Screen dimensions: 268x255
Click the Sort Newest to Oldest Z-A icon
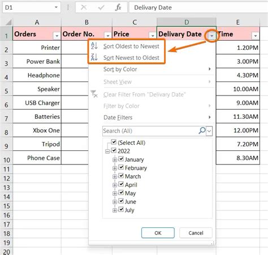point(94,57)
